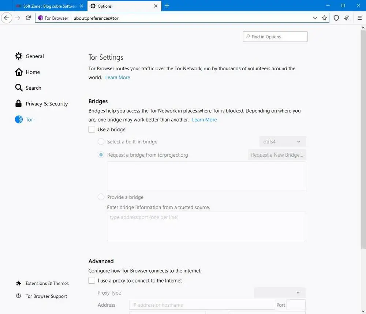The height and width of the screenshot is (314, 366).
Task: Minimize the browser window
Action: point(328,5)
